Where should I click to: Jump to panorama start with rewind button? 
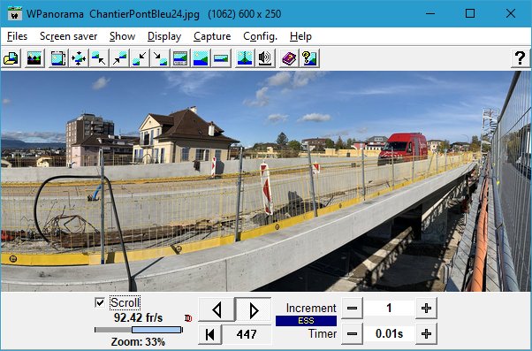coord(210,334)
